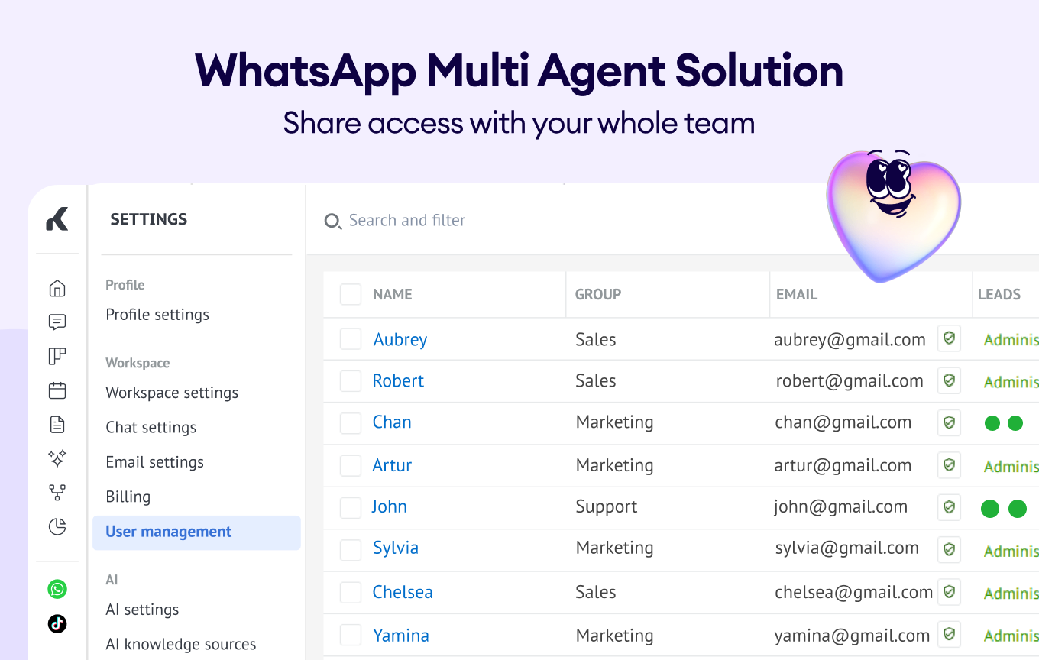
Task: Tick the checkbox for Aubrey
Action: tap(351, 339)
